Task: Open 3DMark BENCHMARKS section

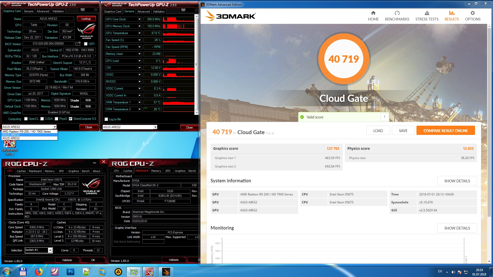Action: point(397,16)
